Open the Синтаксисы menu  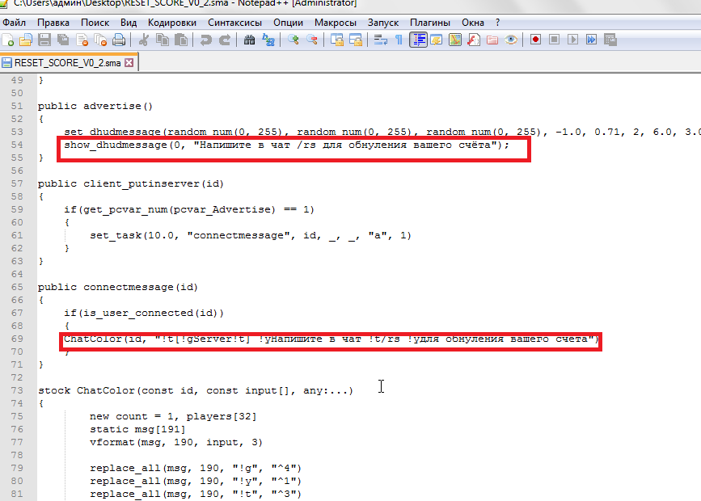pos(234,23)
